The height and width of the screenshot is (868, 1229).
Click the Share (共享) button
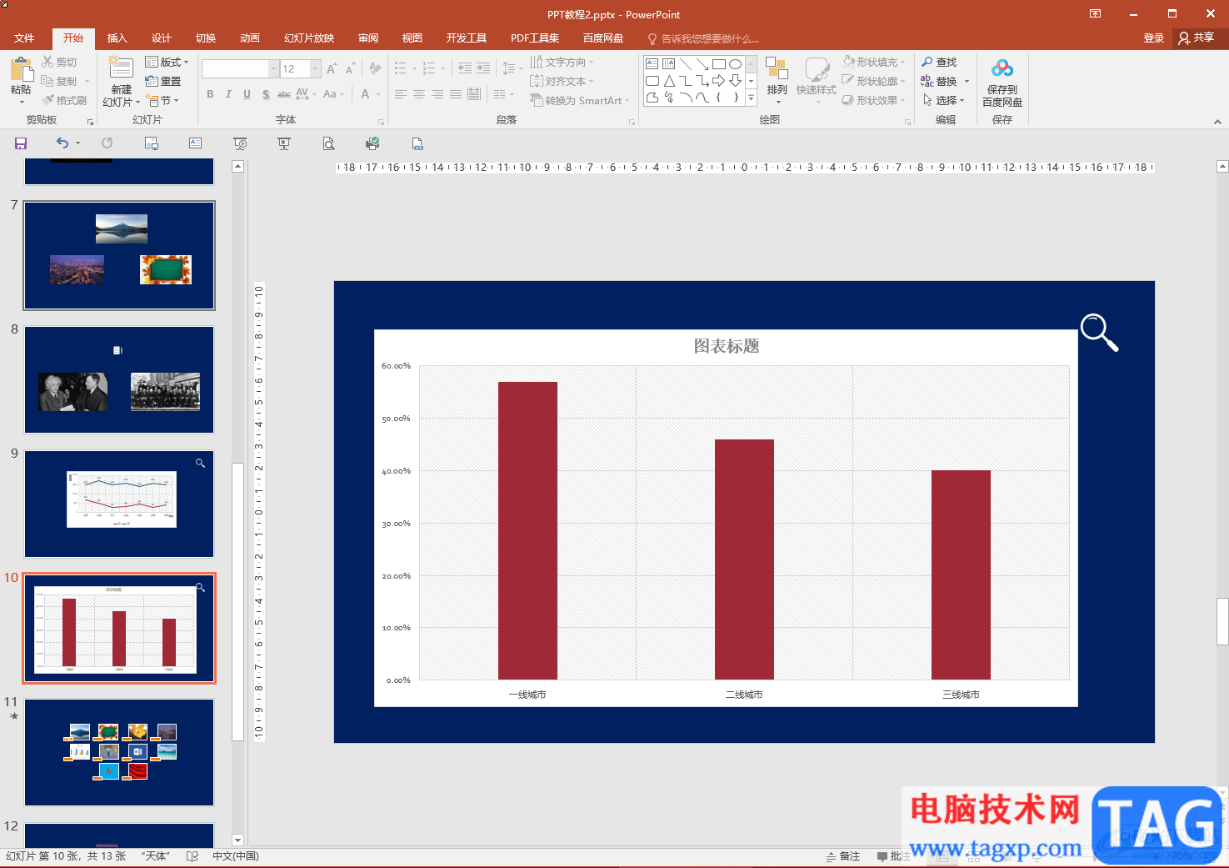tap(1197, 38)
